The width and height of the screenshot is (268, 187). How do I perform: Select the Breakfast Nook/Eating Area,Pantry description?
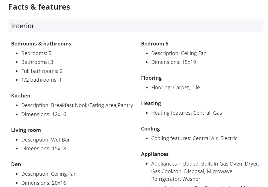[x=77, y=105]
